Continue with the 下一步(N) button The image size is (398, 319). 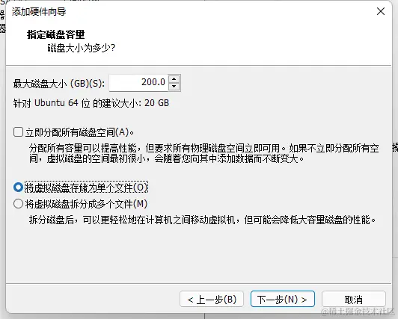pos(283,300)
